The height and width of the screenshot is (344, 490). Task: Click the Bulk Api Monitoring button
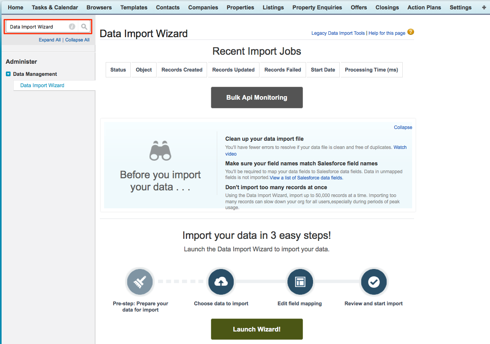click(257, 97)
